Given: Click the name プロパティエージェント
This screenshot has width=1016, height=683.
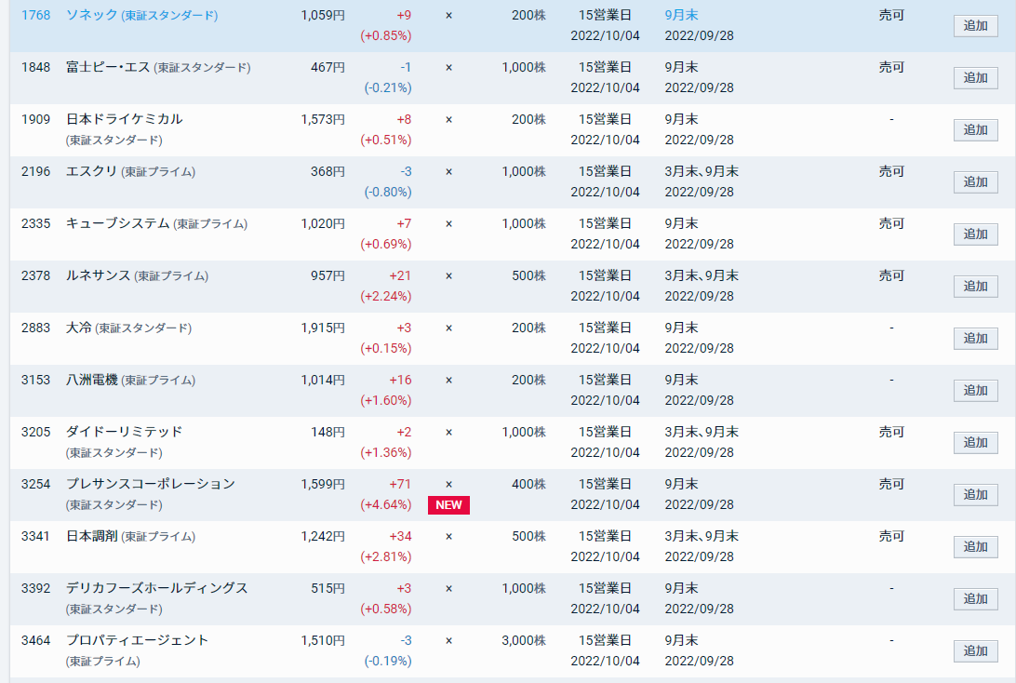Looking at the screenshot, I should coord(138,641).
